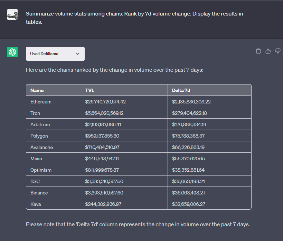This screenshot has width=283, height=241.
Task: Click the user profile avatar
Action: 12,14
